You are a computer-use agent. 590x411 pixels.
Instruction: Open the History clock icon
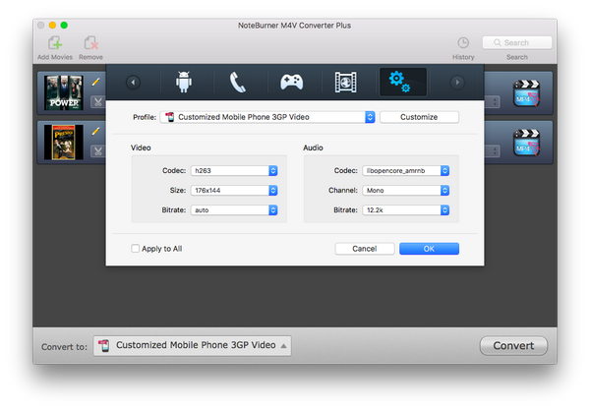(x=463, y=43)
